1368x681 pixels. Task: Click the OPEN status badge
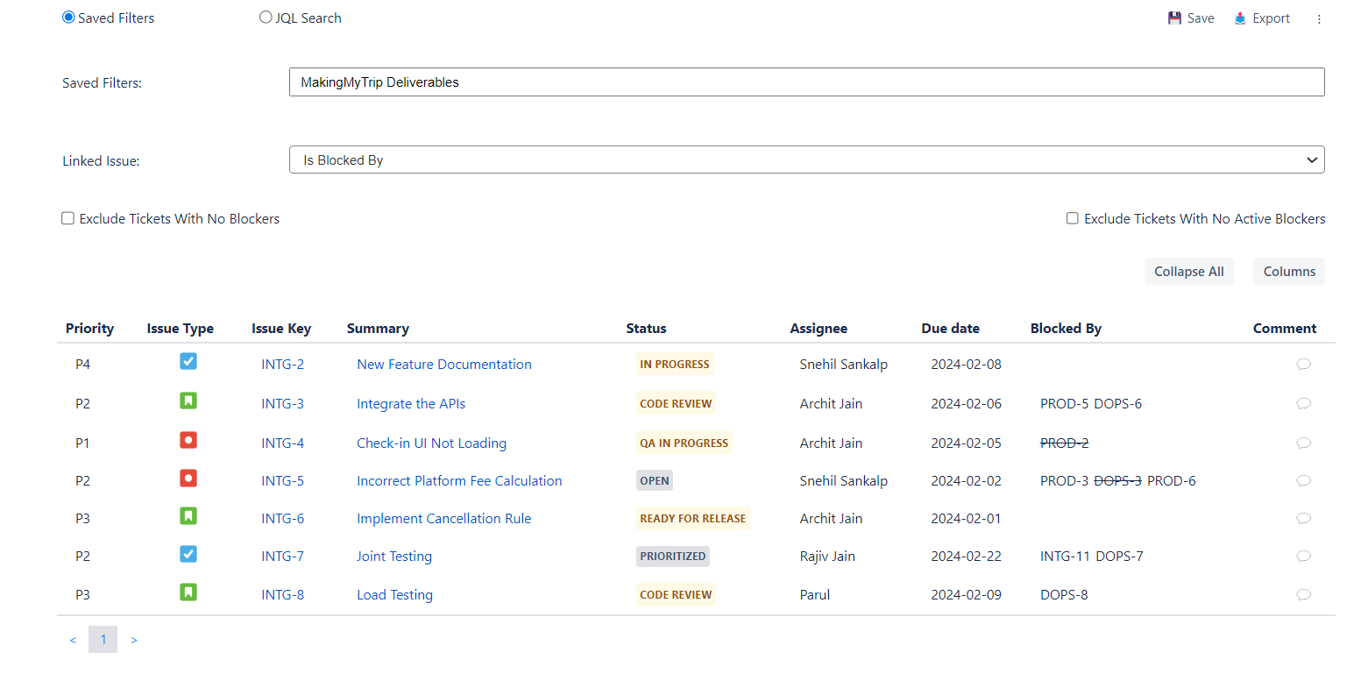[654, 481]
